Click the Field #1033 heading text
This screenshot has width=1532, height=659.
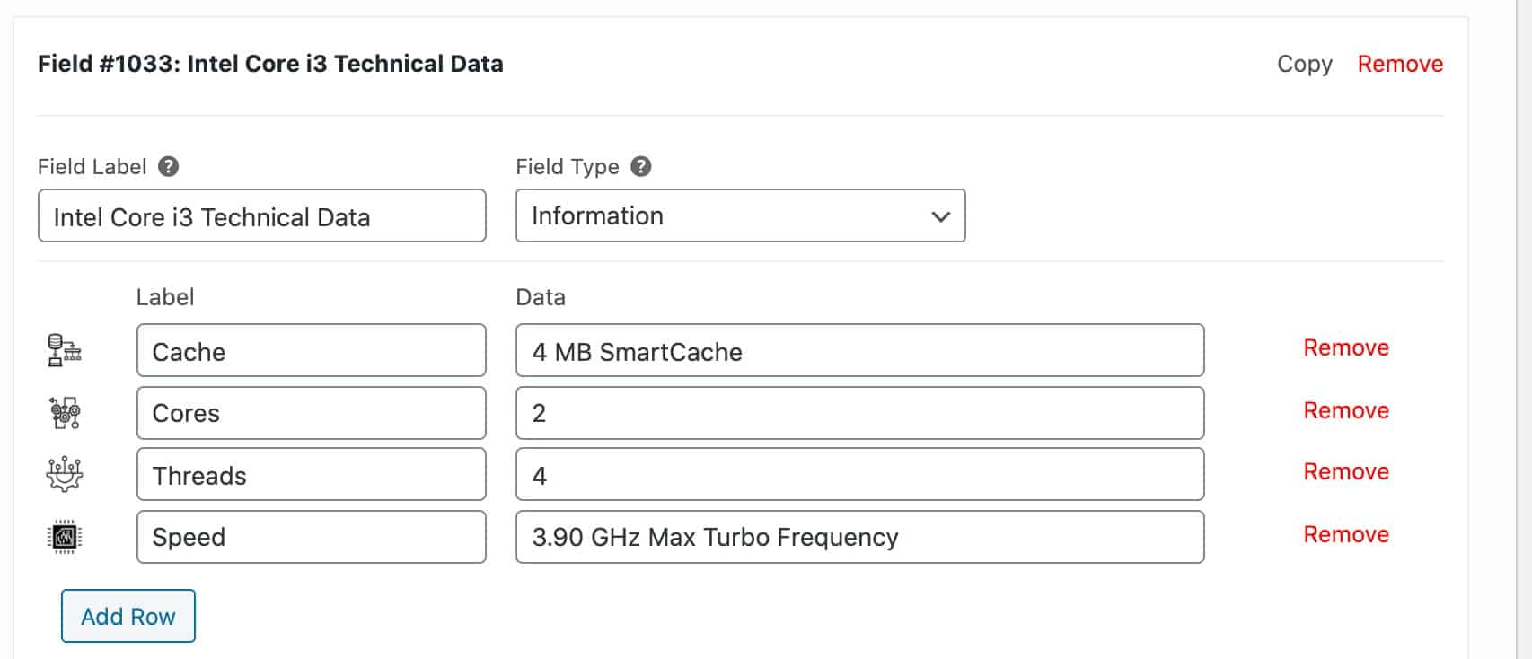pyautogui.click(x=270, y=64)
